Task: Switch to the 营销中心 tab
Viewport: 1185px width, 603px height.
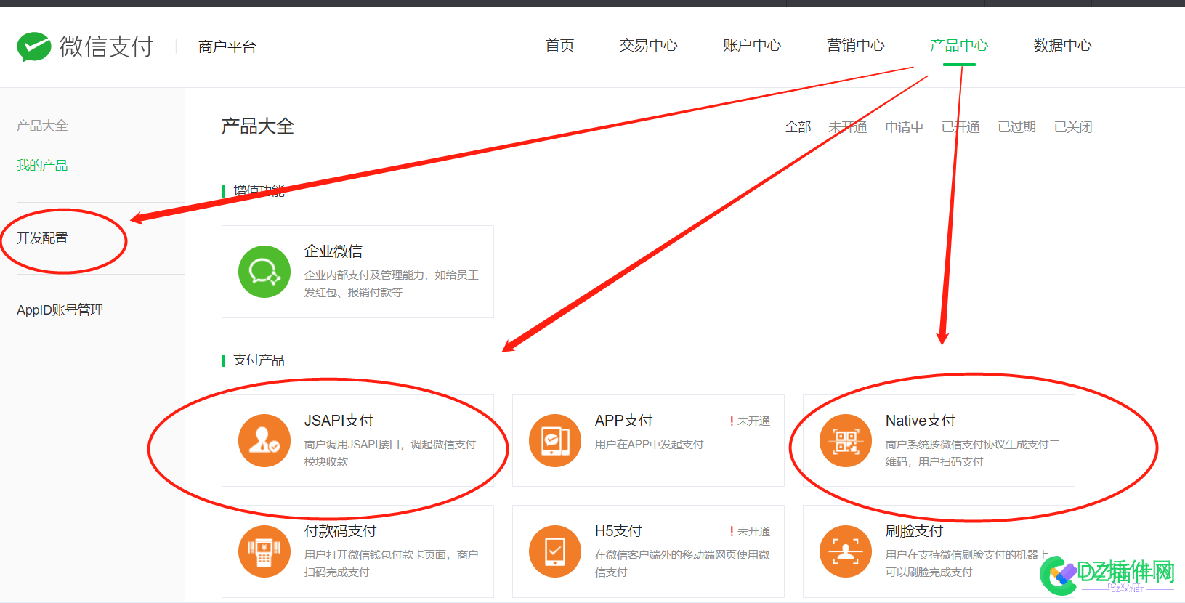Action: click(x=856, y=46)
